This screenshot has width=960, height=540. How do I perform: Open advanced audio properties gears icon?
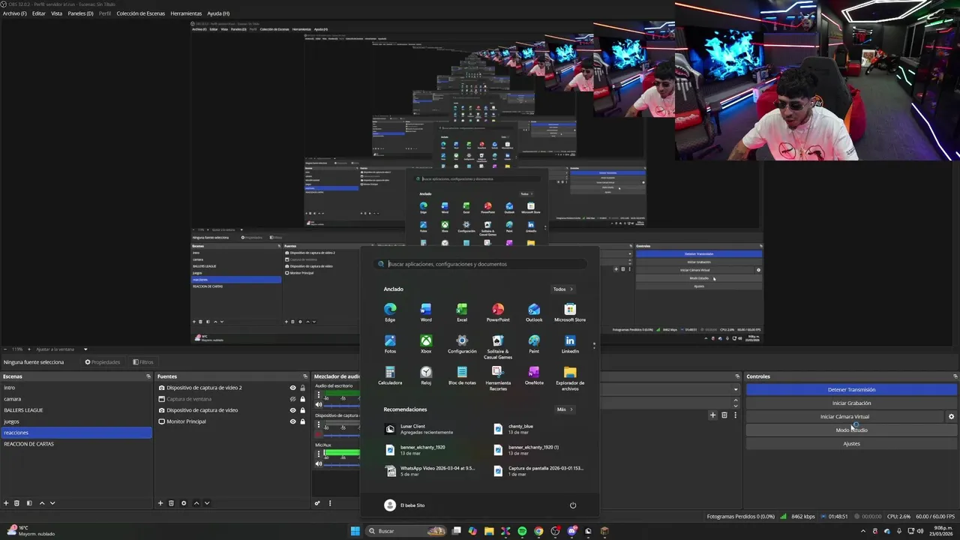point(317,503)
